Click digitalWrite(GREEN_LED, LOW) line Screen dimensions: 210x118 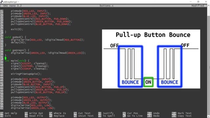[33, 108]
